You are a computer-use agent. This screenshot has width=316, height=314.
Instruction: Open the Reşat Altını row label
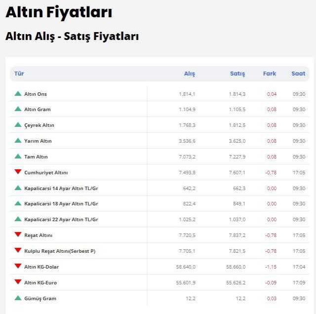click(x=39, y=235)
